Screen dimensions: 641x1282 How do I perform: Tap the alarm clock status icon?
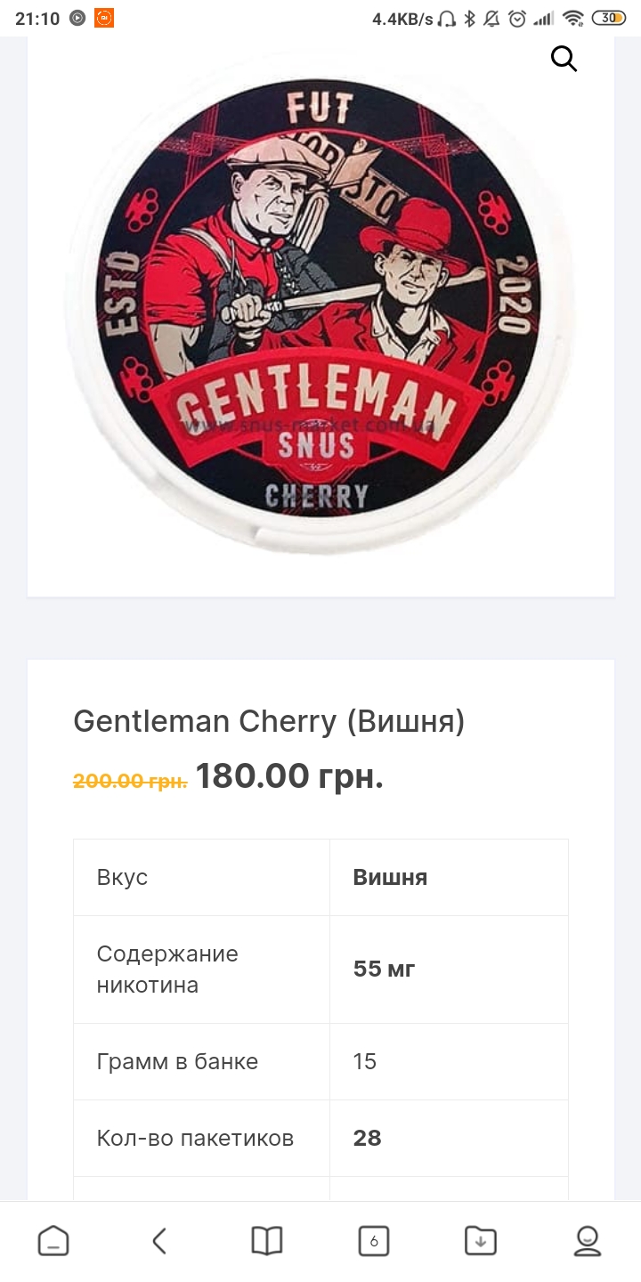pos(517,19)
